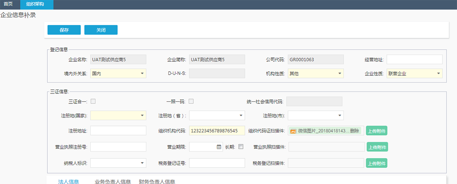Switch to the 财务负责人信息 tab
The height and width of the screenshot is (184, 457).
click(157, 182)
